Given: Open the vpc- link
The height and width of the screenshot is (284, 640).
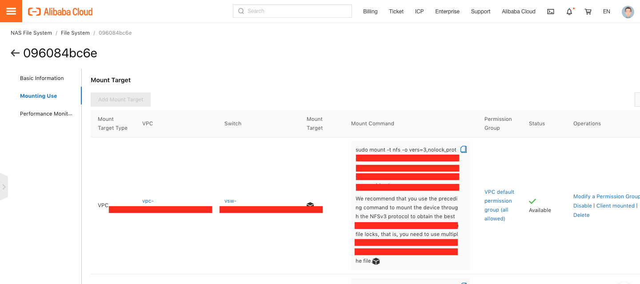Looking at the screenshot, I should point(148,201).
